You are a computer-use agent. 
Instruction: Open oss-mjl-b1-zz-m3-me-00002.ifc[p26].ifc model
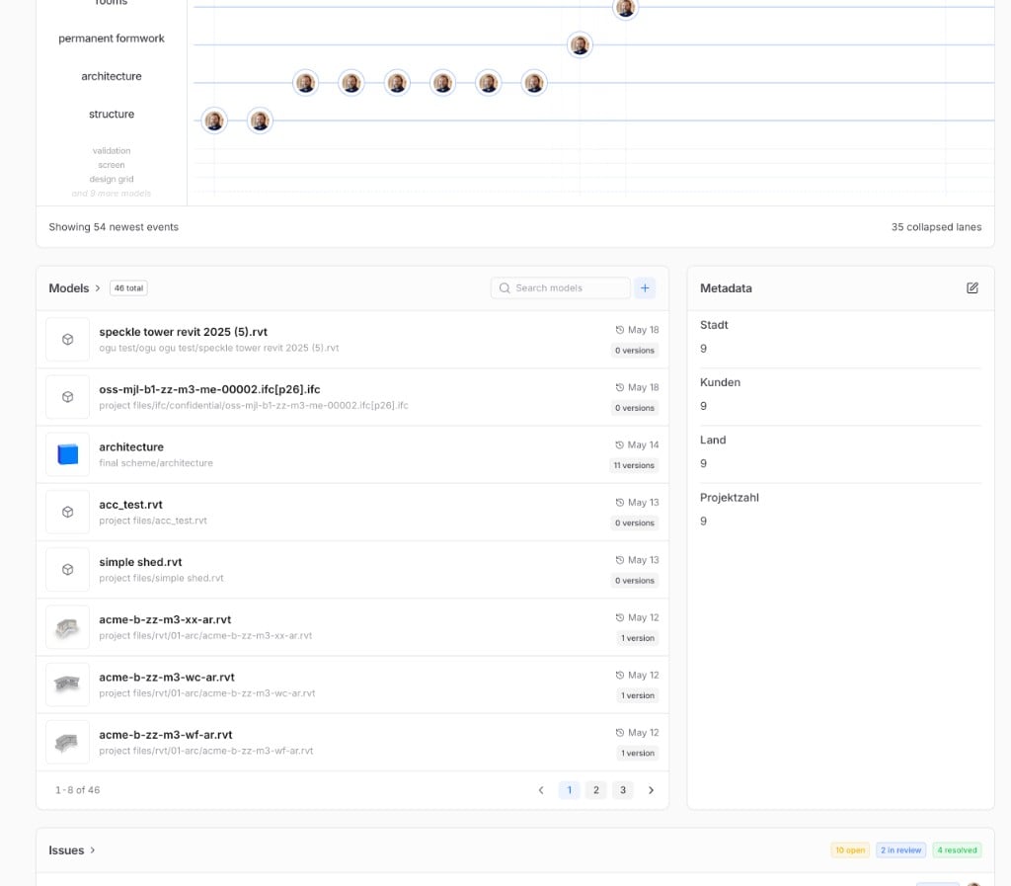209,389
